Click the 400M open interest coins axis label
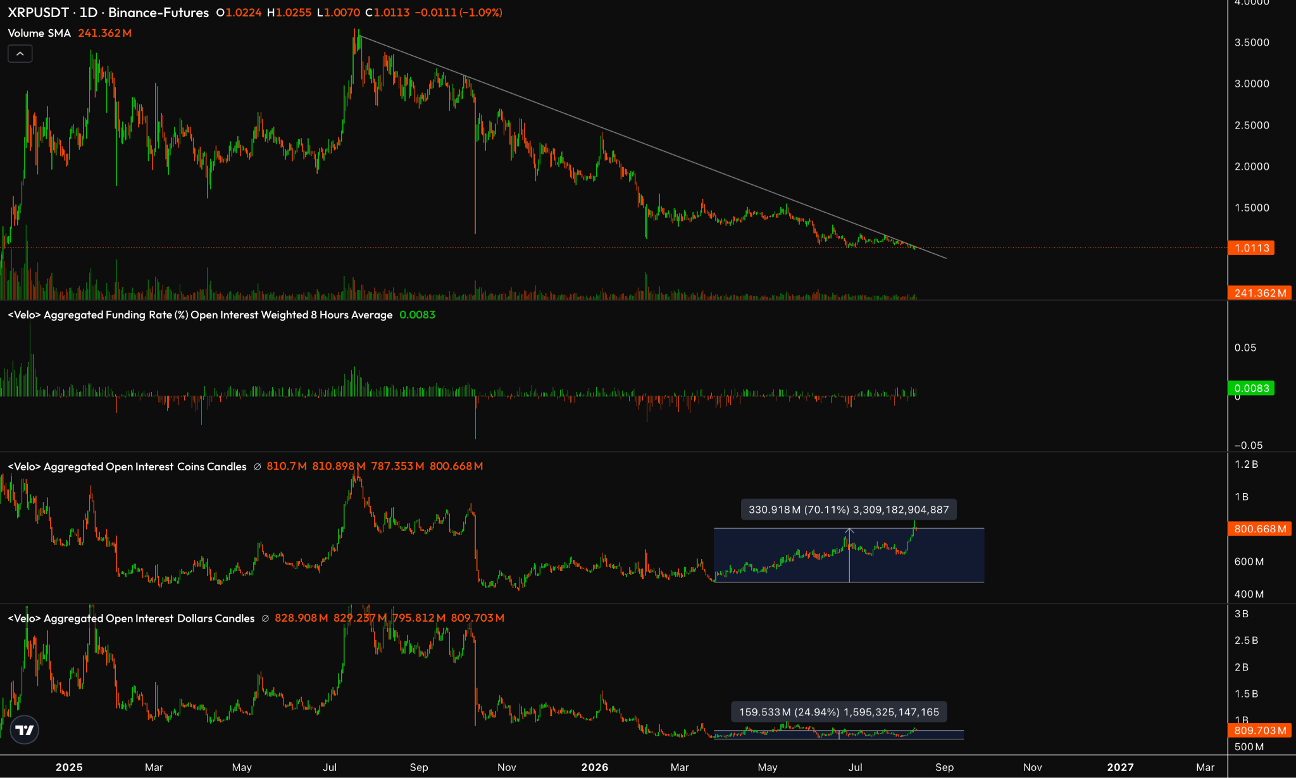1296x778 pixels. (1249, 594)
